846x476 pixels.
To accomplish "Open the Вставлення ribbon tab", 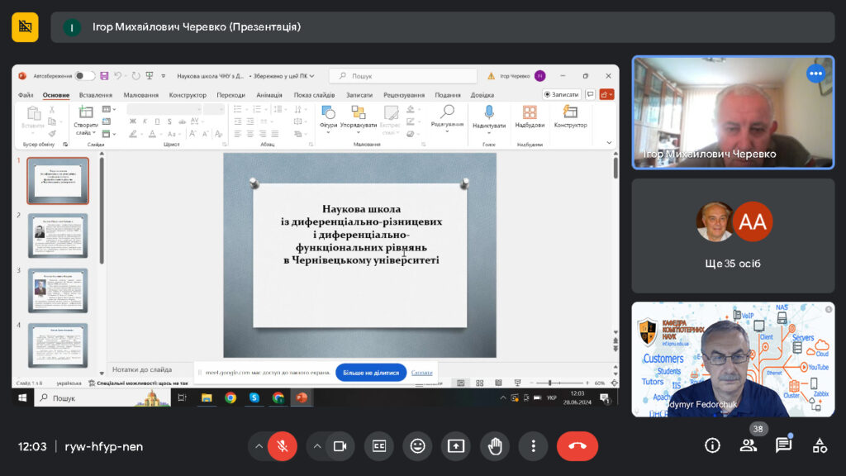I will click(x=95, y=95).
